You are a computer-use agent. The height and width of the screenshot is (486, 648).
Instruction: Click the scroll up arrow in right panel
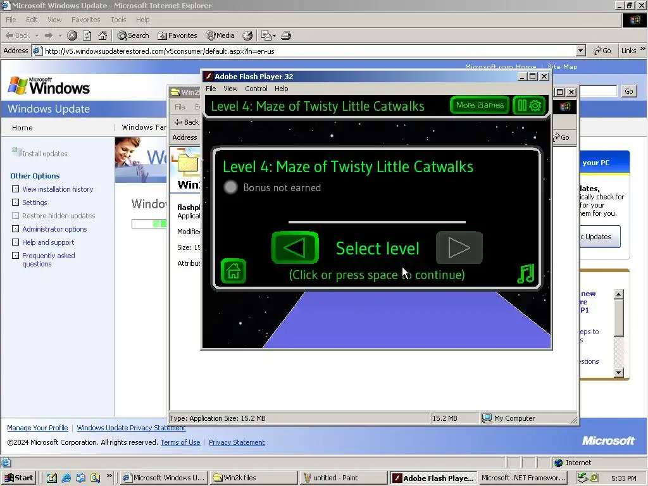click(618, 294)
